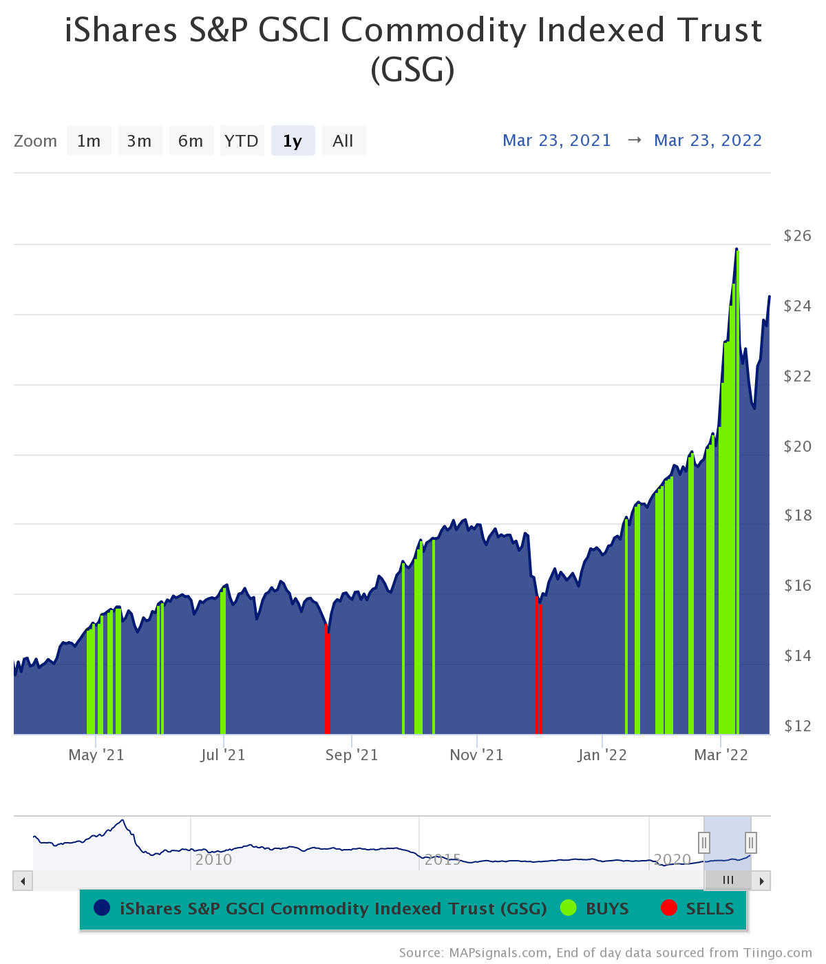Image resolution: width=826 pixels, height=964 pixels.
Task: Click the May '21 axis label
Action: point(96,755)
